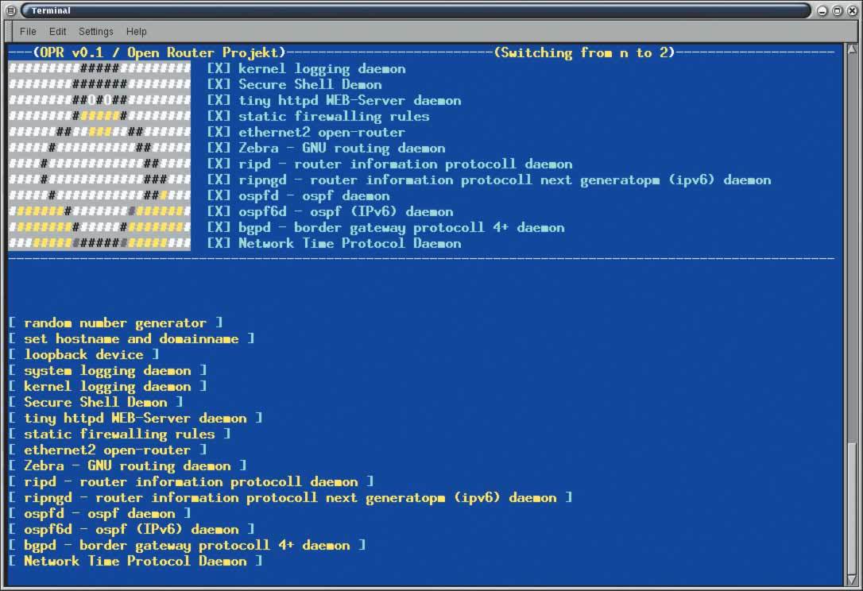The height and width of the screenshot is (591, 863).
Task: Click bracketed 'Network Time Protocol Daemon' lower line
Action: tap(135, 562)
